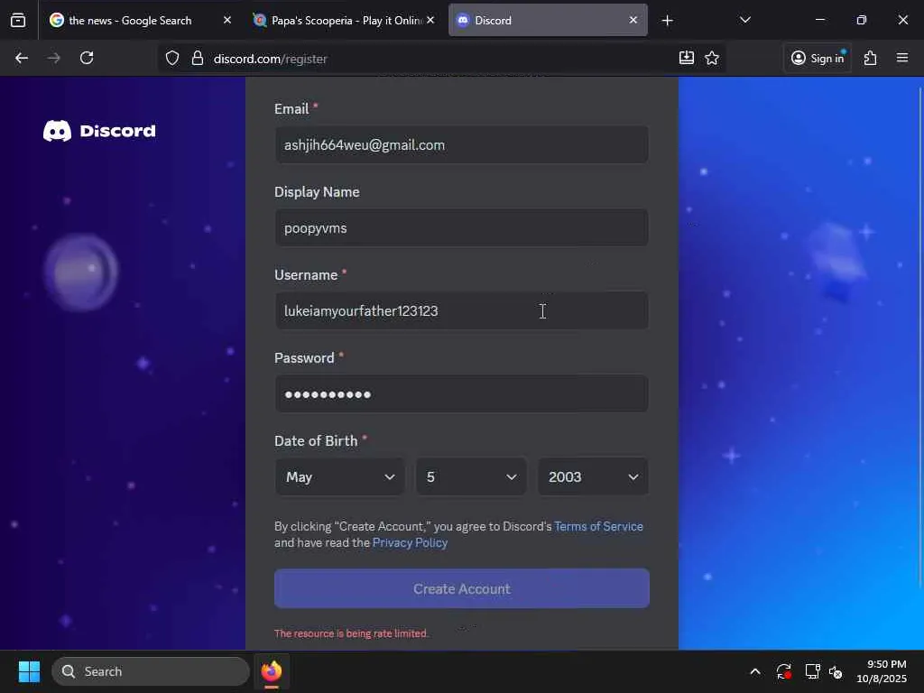This screenshot has height=693, width=924.
Task: Click the rate limited error message
Action: [x=351, y=633]
